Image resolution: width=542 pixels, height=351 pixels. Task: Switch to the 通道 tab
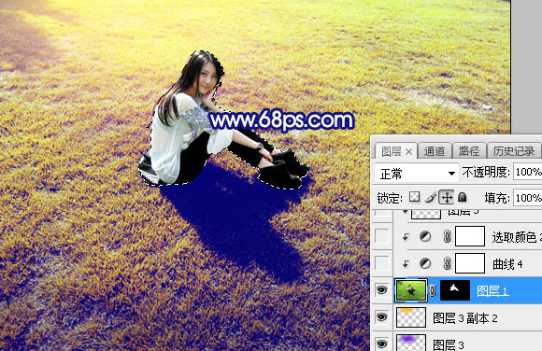(435, 151)
